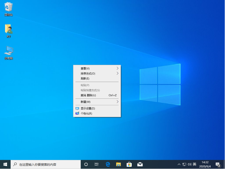This screenshot has width=225, height=169.
Task: Open File Explorer from the taskbar
Action: click(118, 164)
